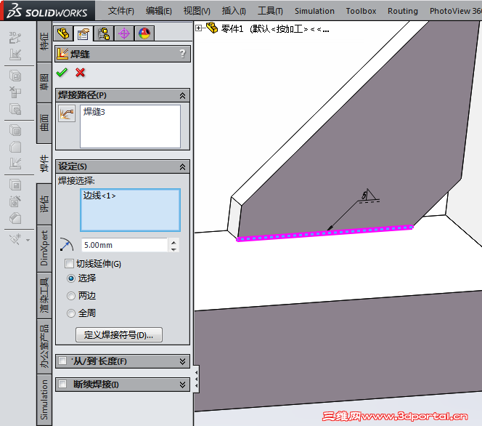Switch to the 草图 command tab

(44, 82)
